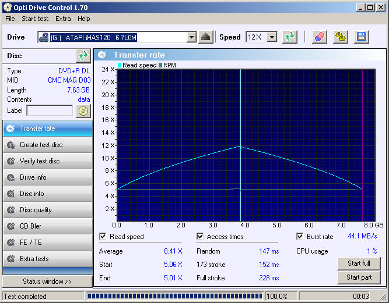This screenshot has height=303, width=389.
Task: Refresh disc info in the Disc panel
Action: tap(83, 56)
